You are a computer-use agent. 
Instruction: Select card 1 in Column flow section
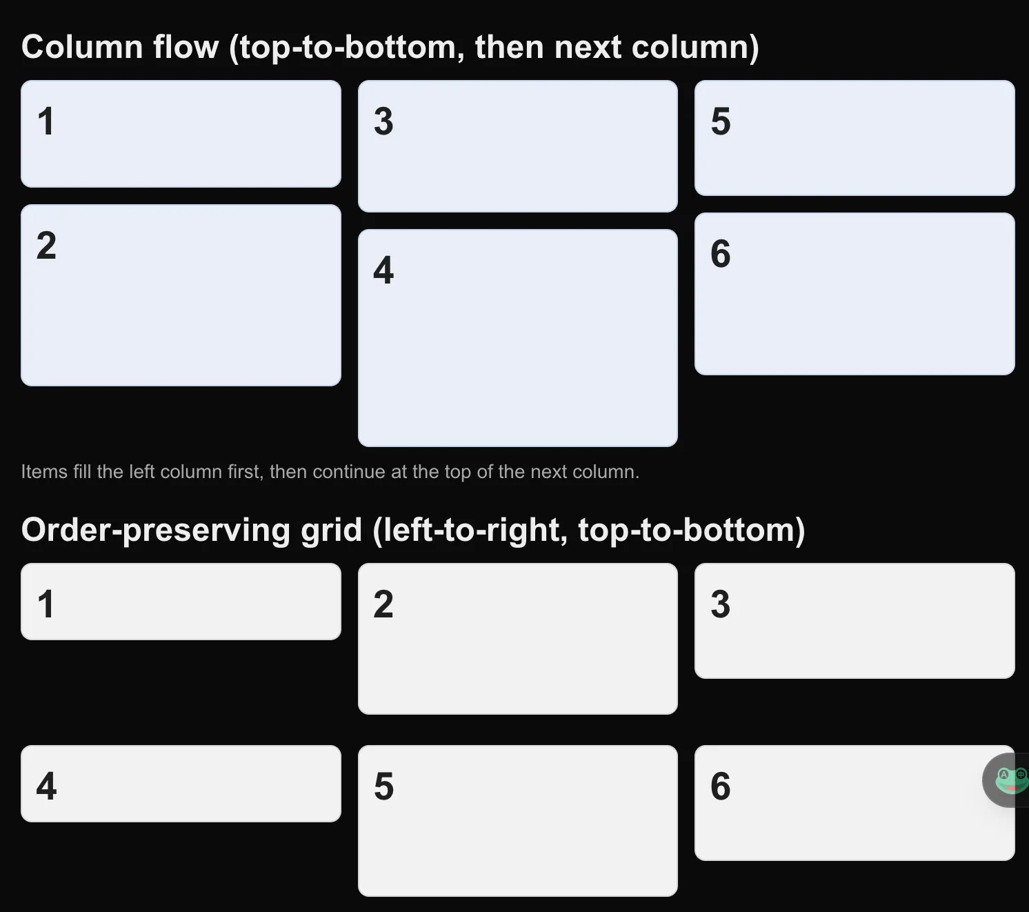pos(181,134)
